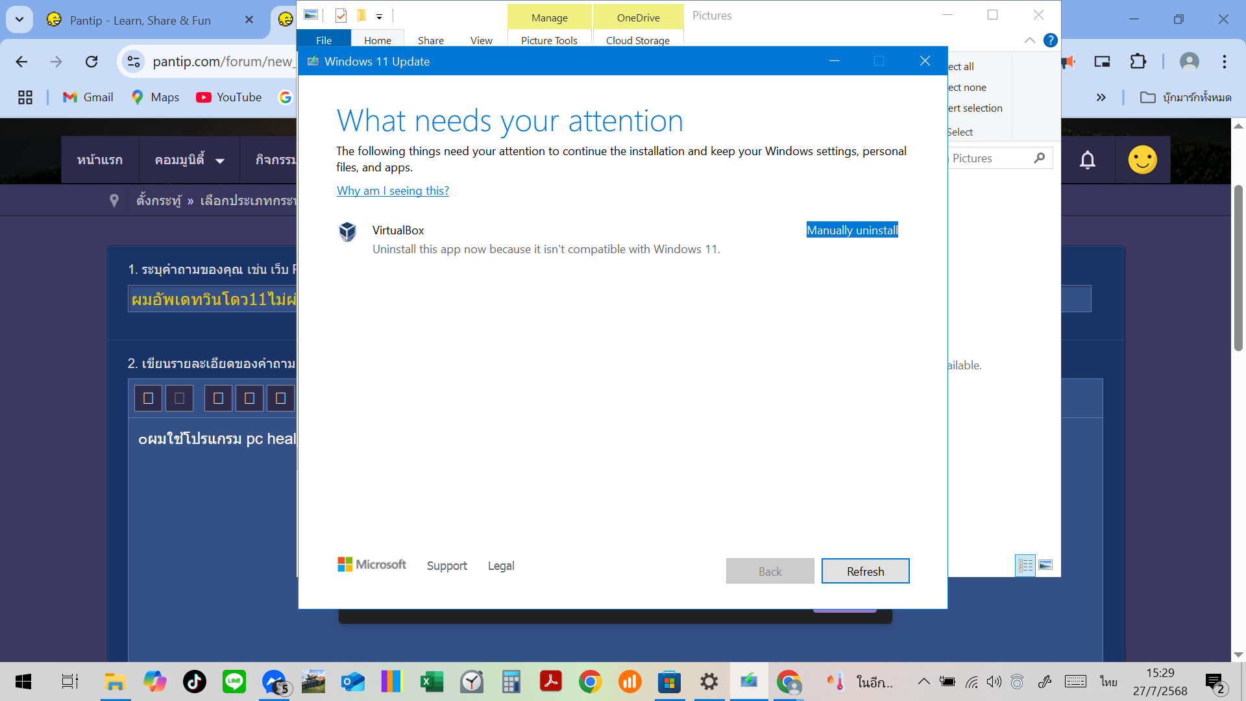Screen dimensions: 1246x701
Task: Open Task View from the taskbar
Action: point(69,682)
